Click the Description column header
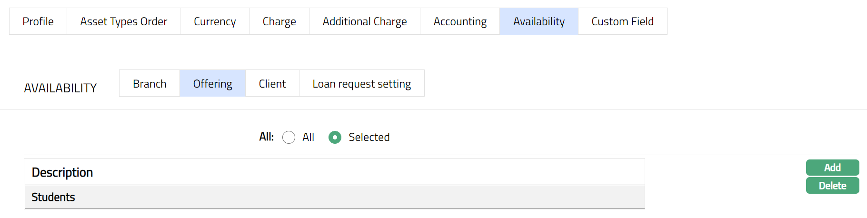Image resolution: width=867 pixels, height=218 pixels. point(62,172)
